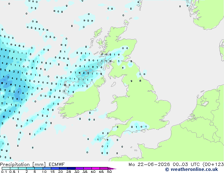Viewport: 224px width, 173px height.
Task: Click the 0.5–1 mm legend color swatch
Action: (14, 168)
